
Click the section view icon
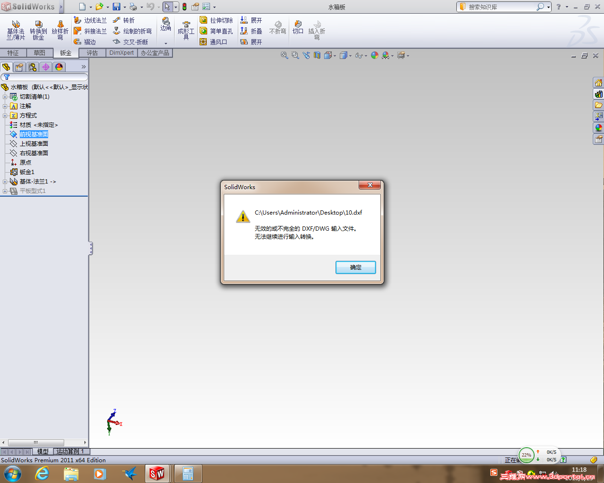(x=317, y=55)
